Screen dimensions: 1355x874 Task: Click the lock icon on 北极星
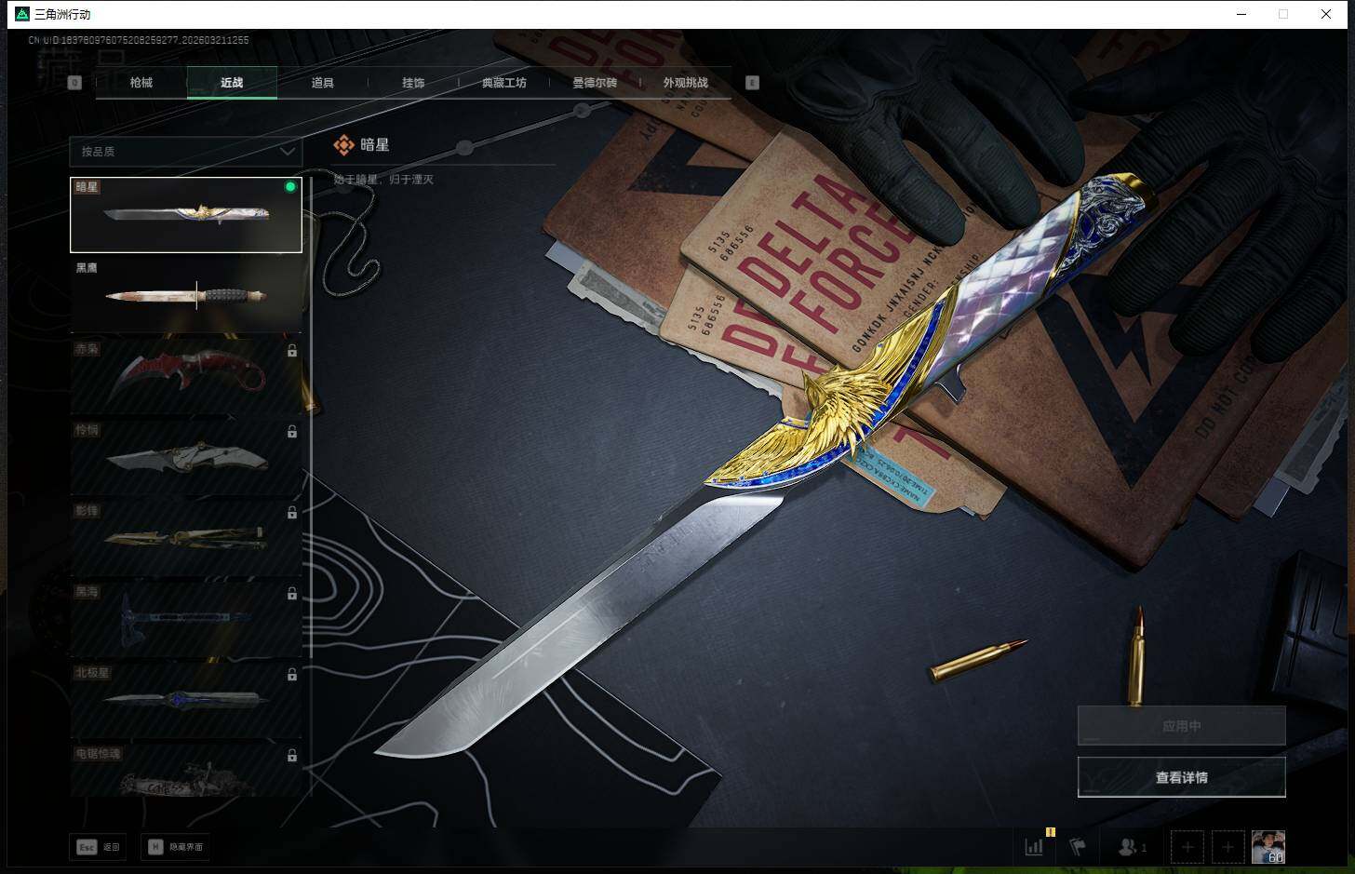[292, 675]
